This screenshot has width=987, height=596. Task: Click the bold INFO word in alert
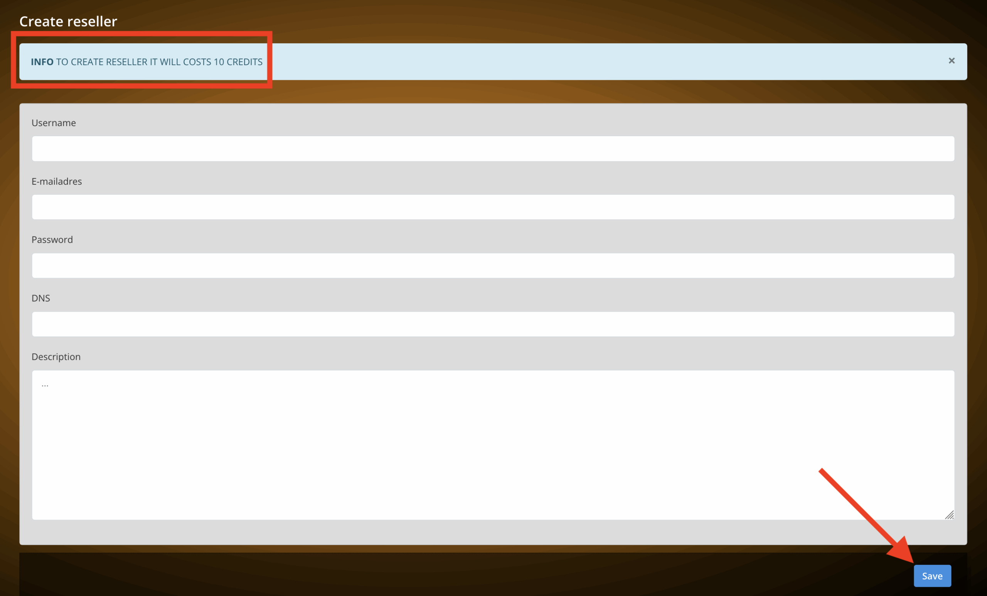tap(42, 62)
